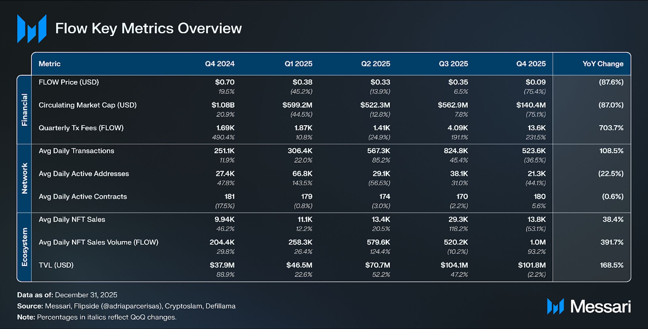Screen dimensions: 648x329
Task: Click the Messari logo icon at bottom right
Action: tap(555, 306)
